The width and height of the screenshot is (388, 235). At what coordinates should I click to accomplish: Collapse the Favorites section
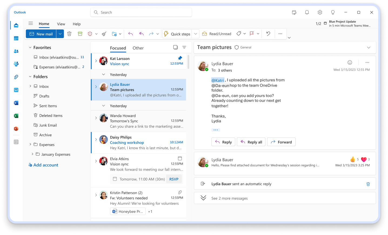click(x=30, y=47)
